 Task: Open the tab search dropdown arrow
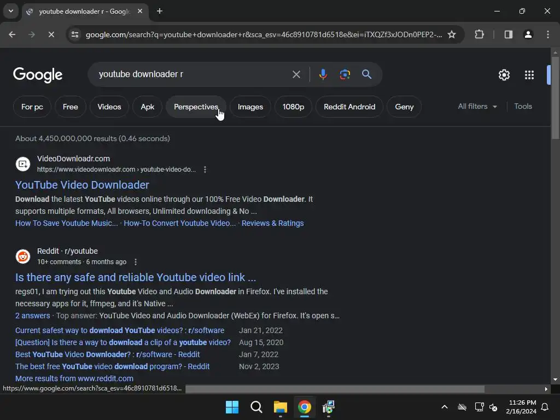tap(11, 11)
